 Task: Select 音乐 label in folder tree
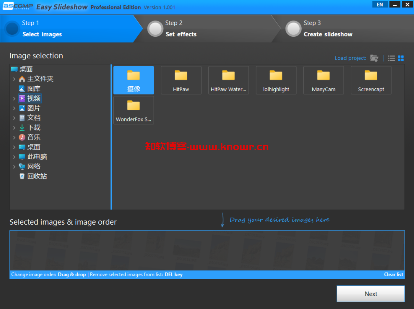(x=34, y=137)
